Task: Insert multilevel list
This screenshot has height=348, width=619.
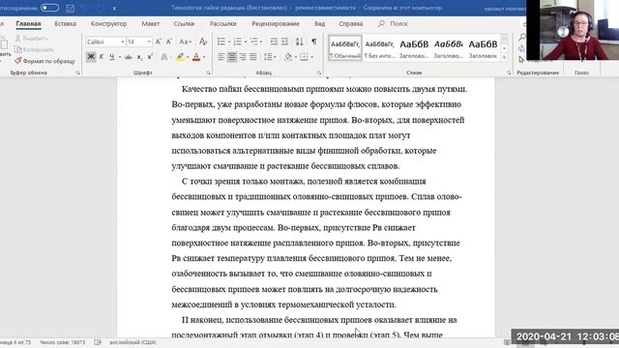Action: (x=254, y=42)
